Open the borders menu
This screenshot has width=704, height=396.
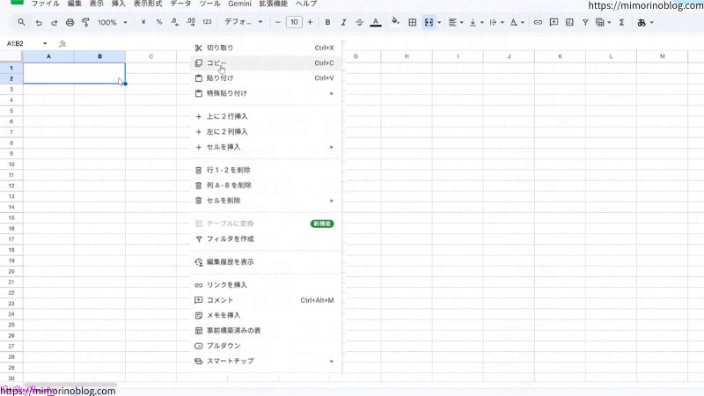[412, 22]
